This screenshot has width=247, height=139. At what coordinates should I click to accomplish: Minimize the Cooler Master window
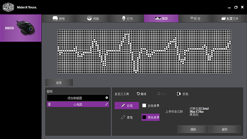(x=229, y=7)
